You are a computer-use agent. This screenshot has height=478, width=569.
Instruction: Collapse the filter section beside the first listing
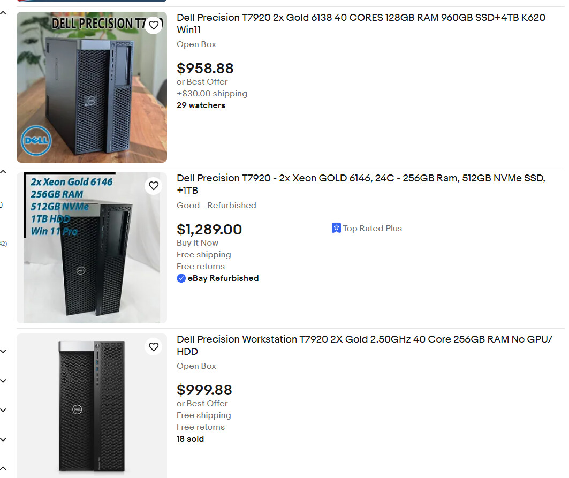3,13
